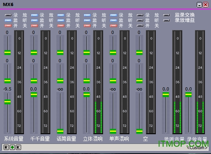The height and width of the screenshot is (154, 211).
Task: Click the 单声混响 channel label
Action: (x=119, y=139)
